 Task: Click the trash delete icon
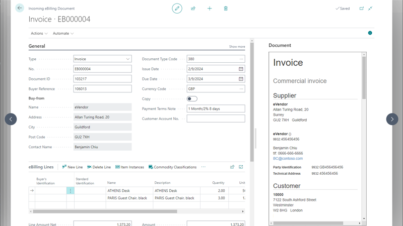click(x=226, y=9)
